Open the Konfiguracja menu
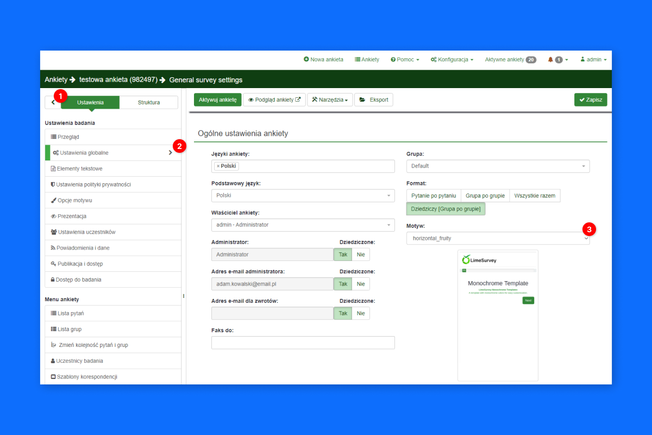Screen dimensions: 652x435 pos(452,60)
